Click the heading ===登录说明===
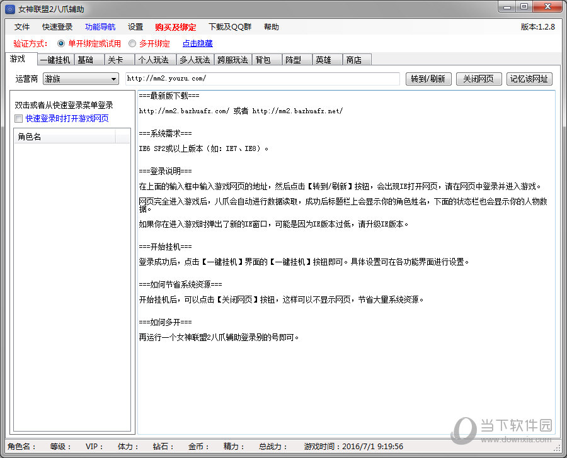 (165, 171)
